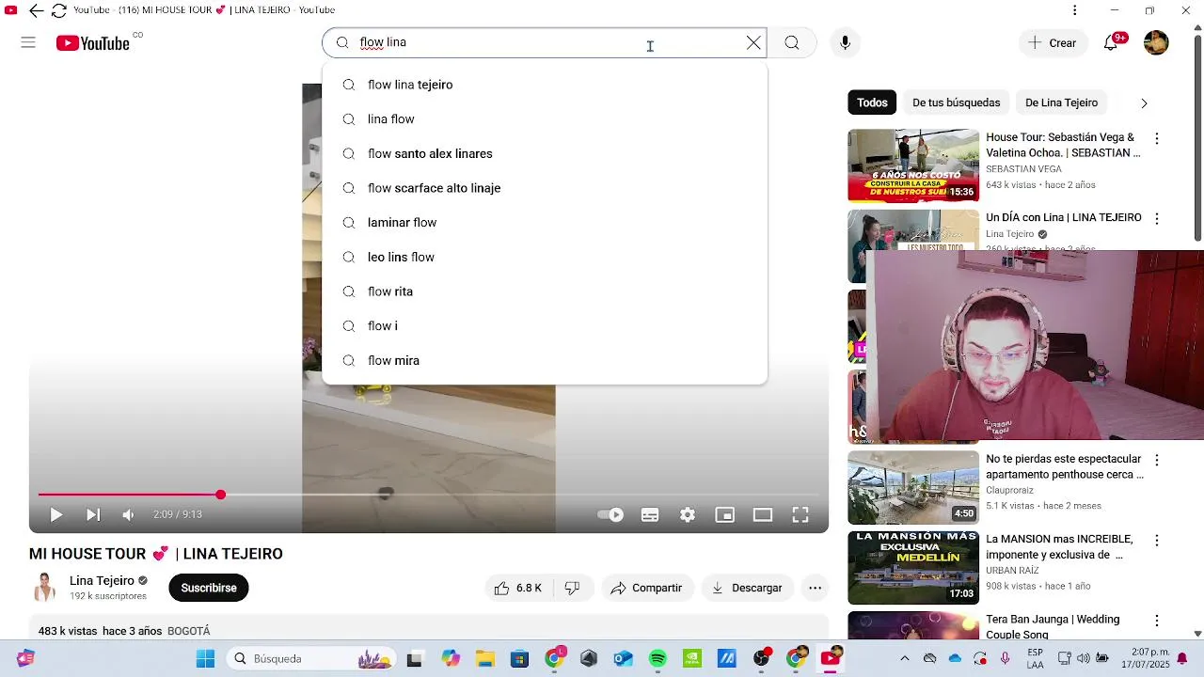
Task: Open the Crear video menu
Action: tap(1053, 42)
